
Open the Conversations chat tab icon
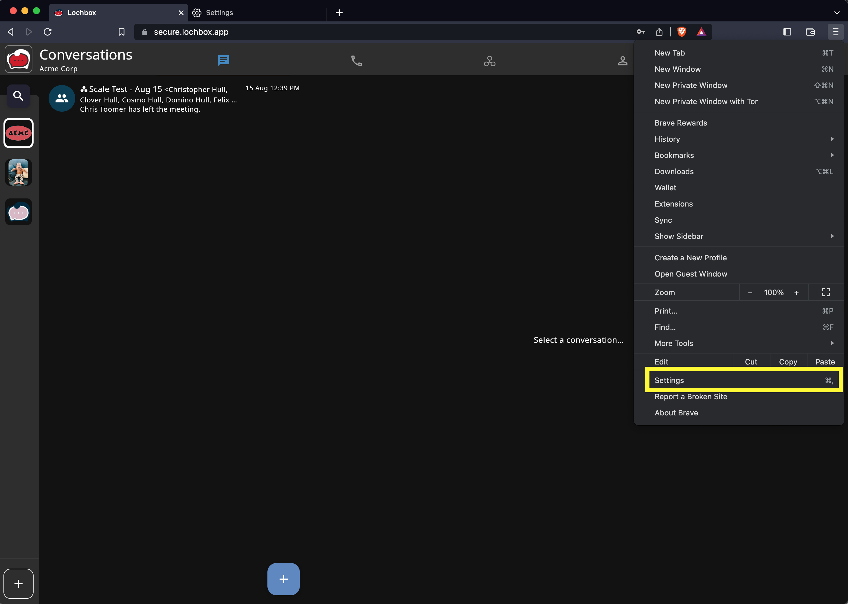223,60
